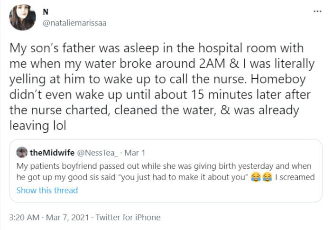This screenshot has height=230, width=332.
Task: Click N's profile avatar photo
Action: tap(22, 18)
